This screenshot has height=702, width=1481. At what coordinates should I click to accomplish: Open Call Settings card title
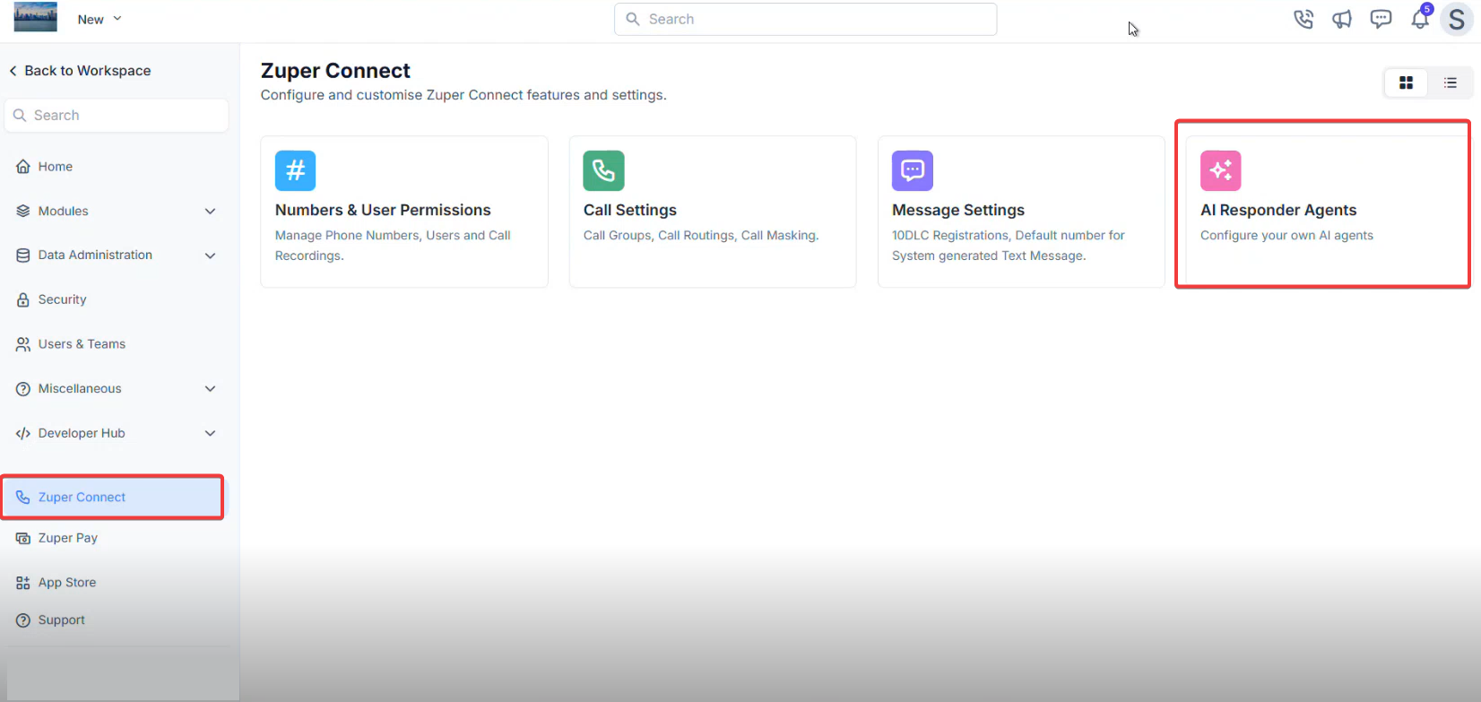[x=630, y=210]
